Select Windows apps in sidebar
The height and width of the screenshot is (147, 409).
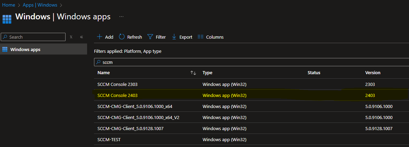[x=44, y=49]
